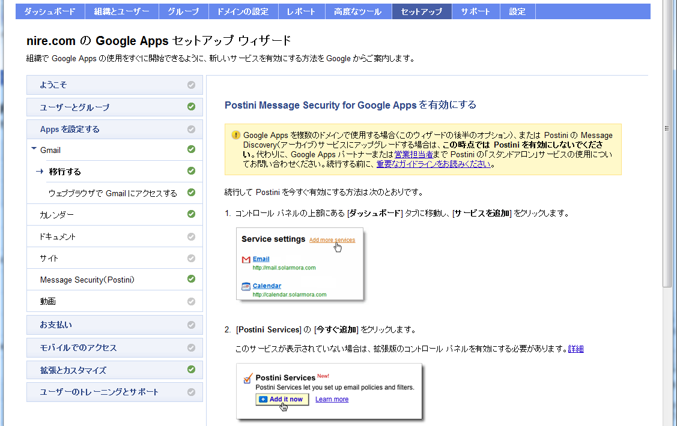
Task: Click the yellow warning exclamation icon
Action: coord(235,135)
